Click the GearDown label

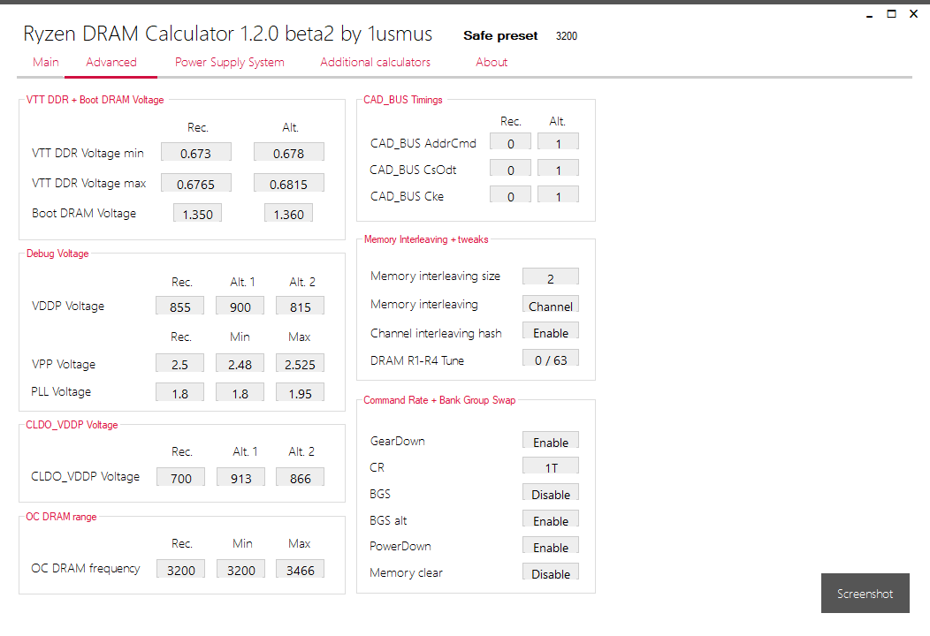click(x=398, y=441)
